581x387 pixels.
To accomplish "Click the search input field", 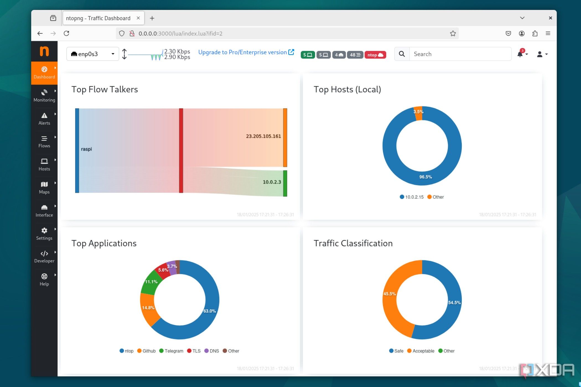I will 460,54.
